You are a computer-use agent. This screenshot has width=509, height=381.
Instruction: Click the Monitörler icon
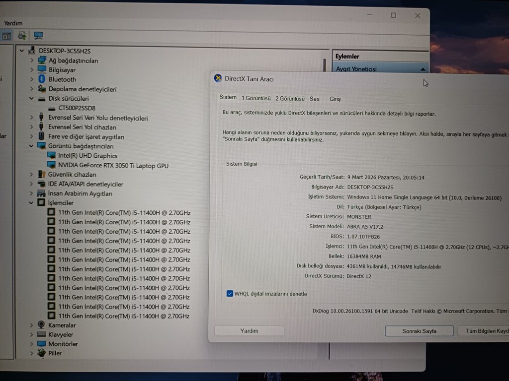pyautogui.click(x=41, y=343)
